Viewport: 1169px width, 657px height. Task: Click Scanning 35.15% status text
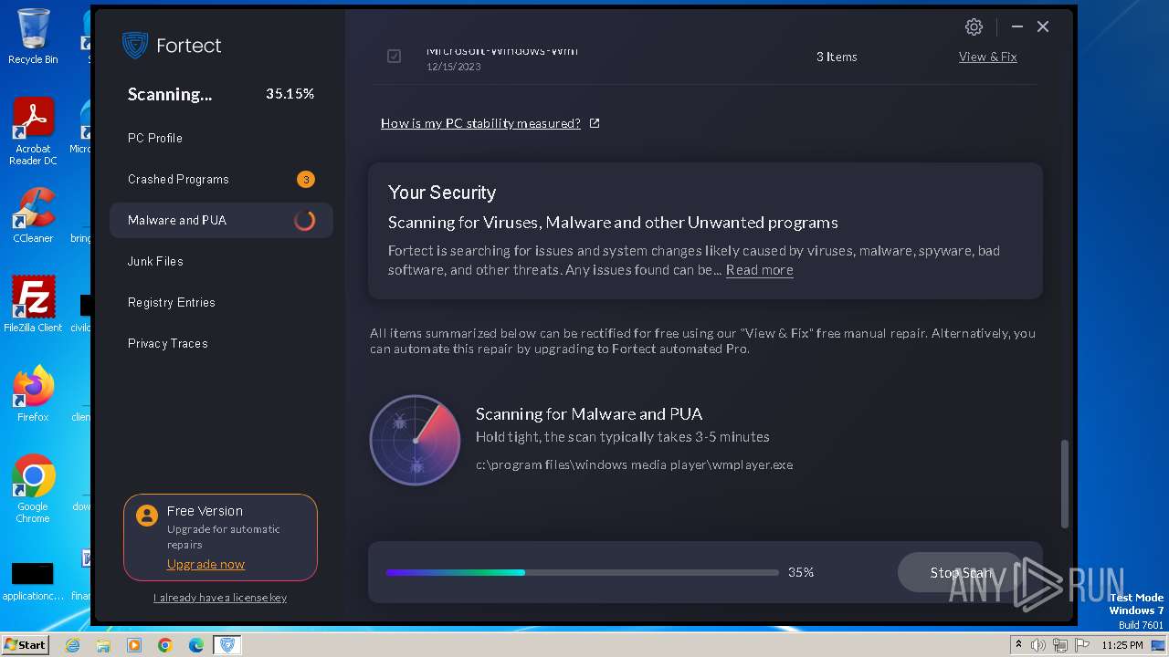pyautogui.click(x=221, y=94)
